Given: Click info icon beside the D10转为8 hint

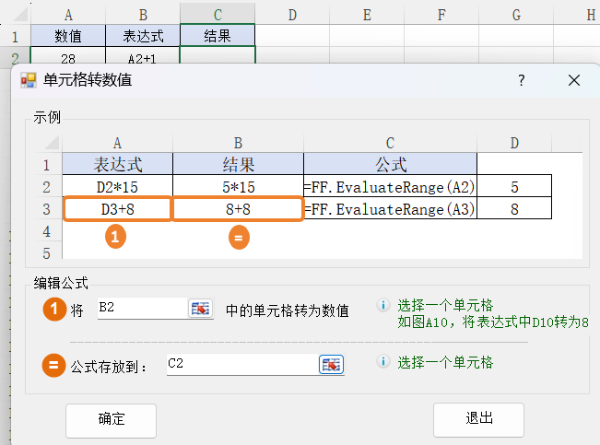Looking at the screenshot, I should [383, 306].
